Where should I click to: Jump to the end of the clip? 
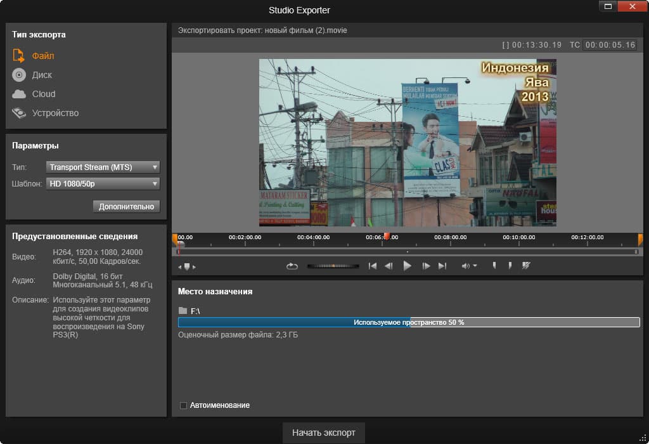tap(442, 266)
